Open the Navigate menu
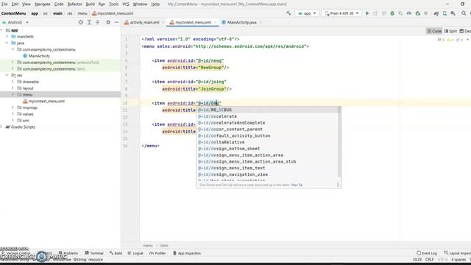 point(43,4)
